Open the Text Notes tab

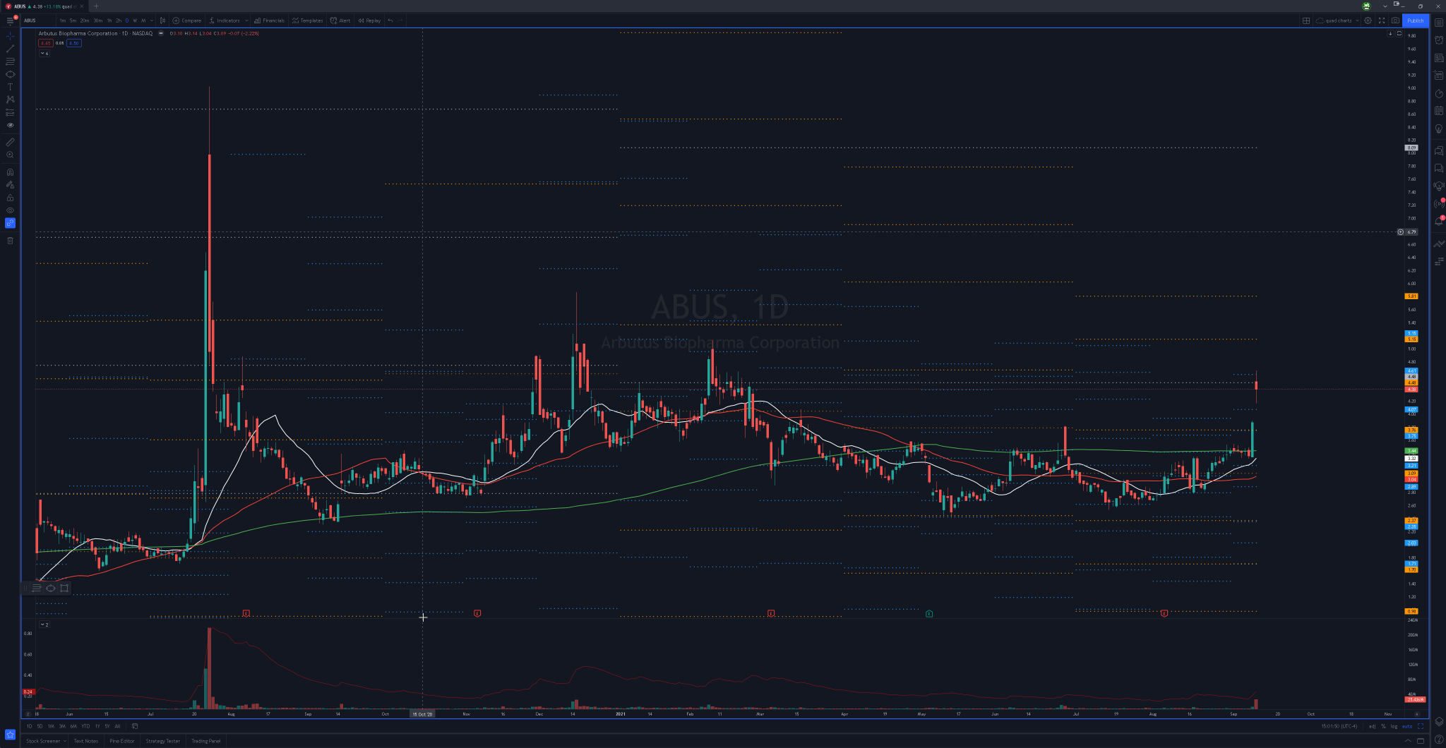coord(86,741)
